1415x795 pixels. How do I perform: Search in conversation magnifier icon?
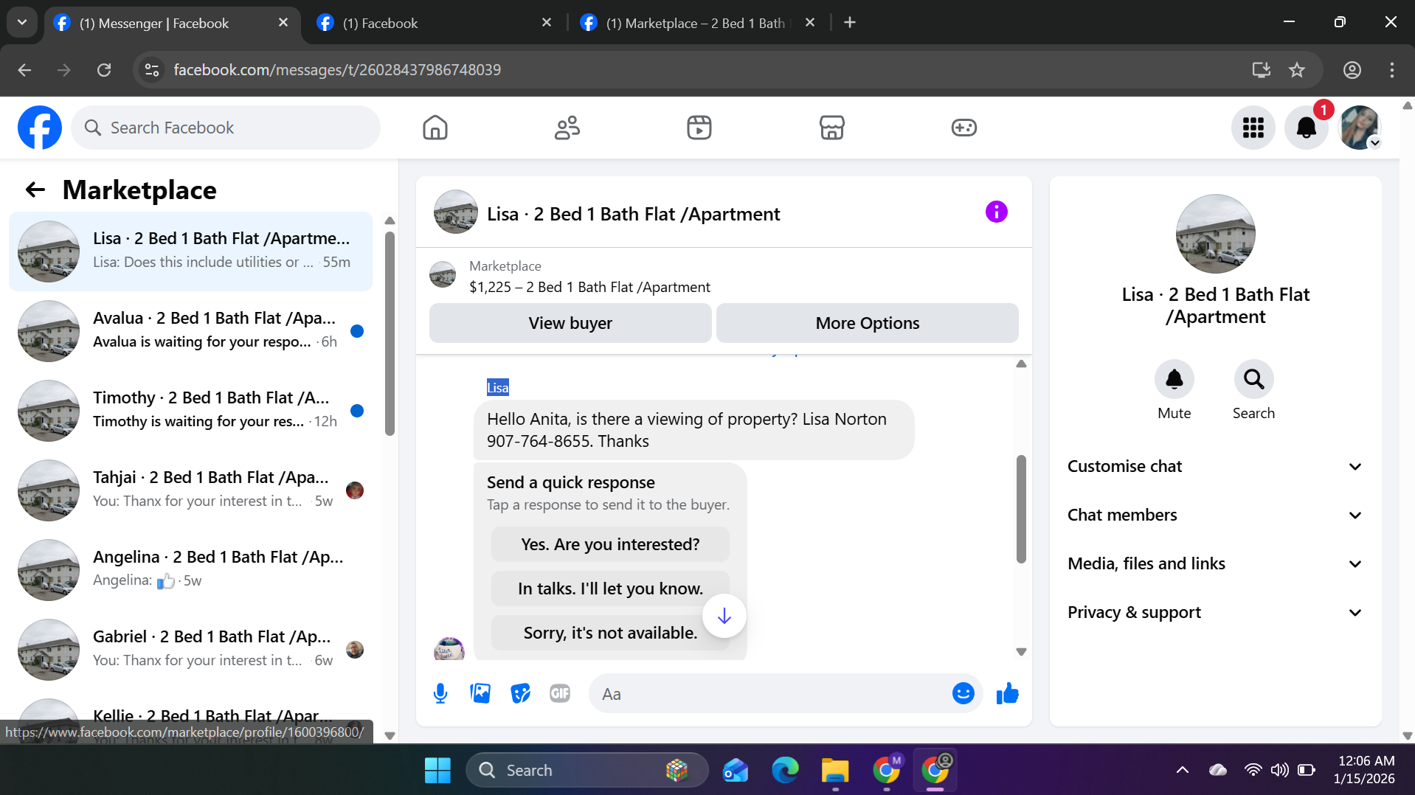(1254, 379)
